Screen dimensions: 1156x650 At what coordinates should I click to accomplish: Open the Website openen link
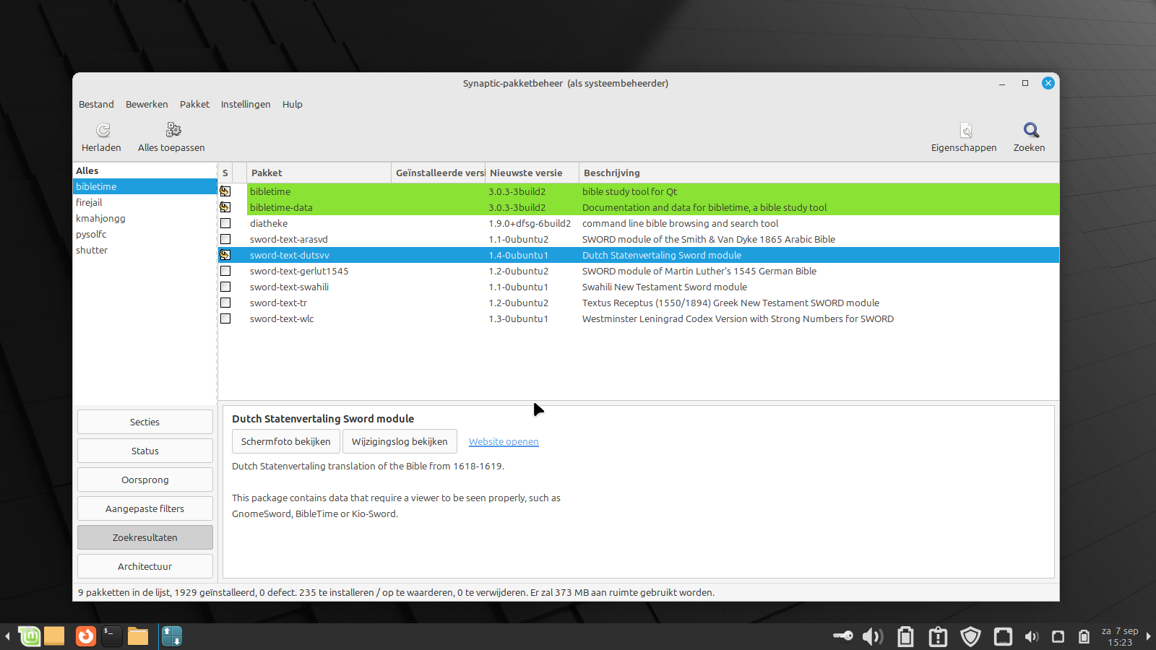tap(504, 442)
